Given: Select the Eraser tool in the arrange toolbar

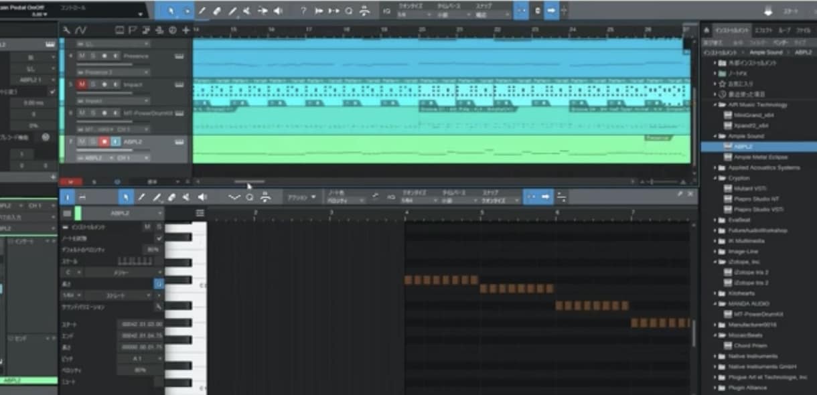Looking at the screenshot, I should click(217, 11).
